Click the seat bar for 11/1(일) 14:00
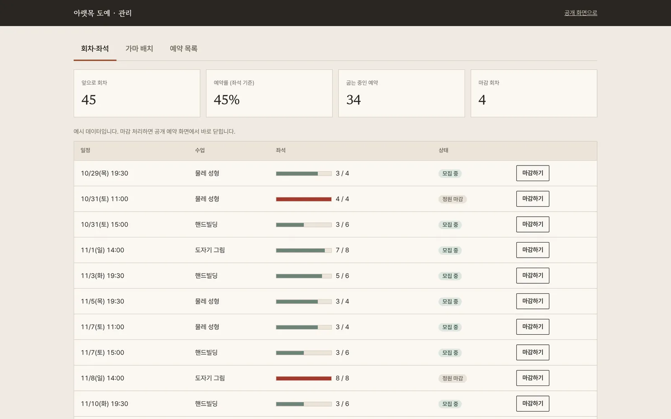 304,250
